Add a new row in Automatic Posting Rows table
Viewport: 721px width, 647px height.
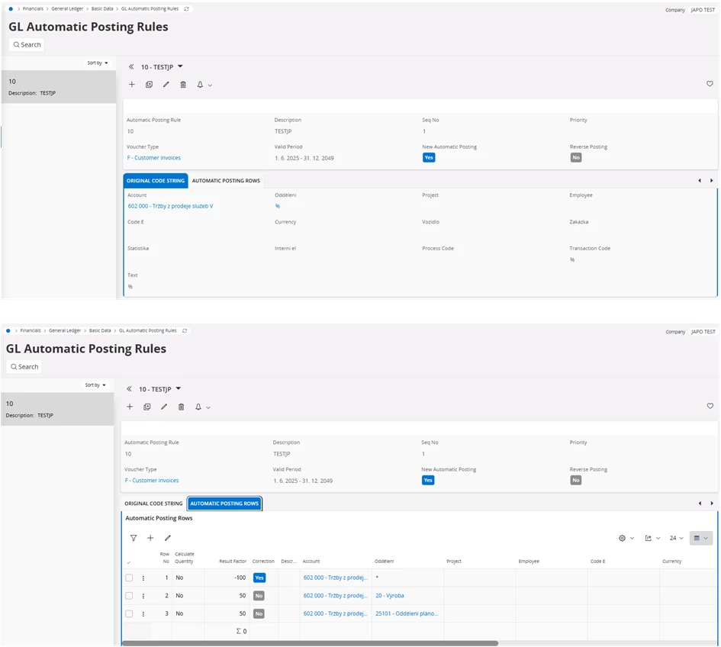150,538
